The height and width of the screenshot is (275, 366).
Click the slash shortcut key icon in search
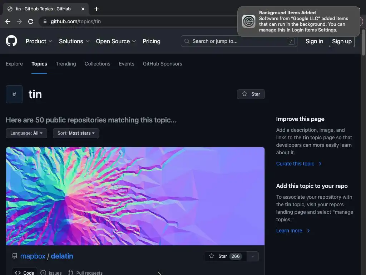coord(291,42)
